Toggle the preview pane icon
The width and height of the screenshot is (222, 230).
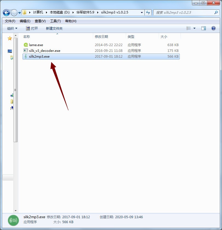click(x=204, y=28)
